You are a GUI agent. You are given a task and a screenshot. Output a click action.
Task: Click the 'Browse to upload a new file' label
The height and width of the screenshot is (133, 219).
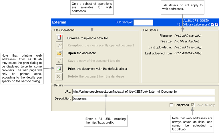coord(87,38)
